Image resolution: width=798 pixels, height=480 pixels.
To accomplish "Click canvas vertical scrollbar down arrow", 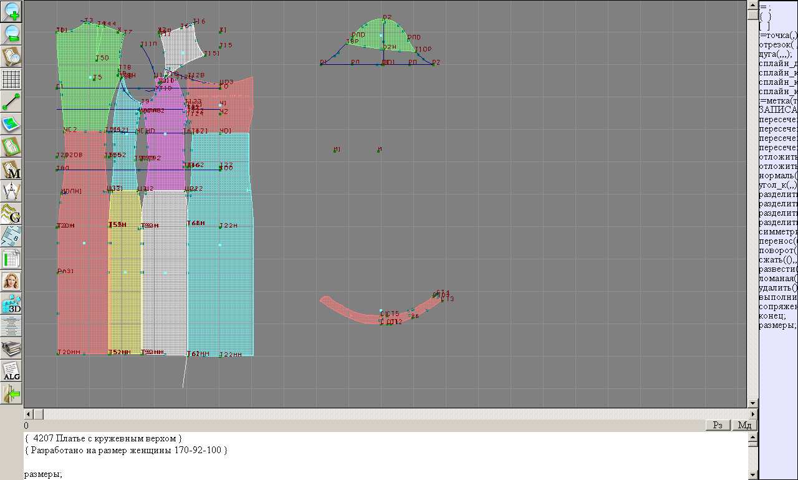I will pyautogui.click(x=752, y=403).
